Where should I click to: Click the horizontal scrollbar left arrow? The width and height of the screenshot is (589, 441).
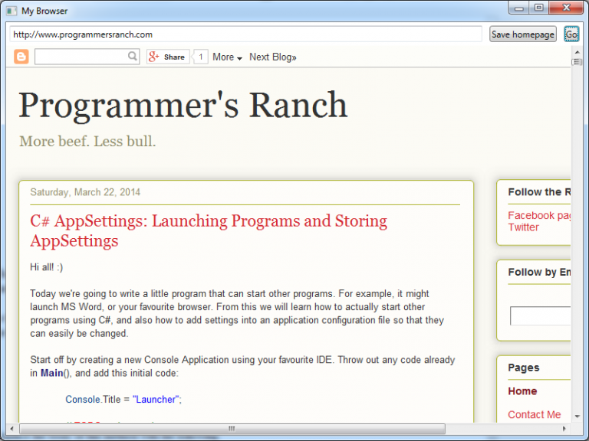pos(12,428)
